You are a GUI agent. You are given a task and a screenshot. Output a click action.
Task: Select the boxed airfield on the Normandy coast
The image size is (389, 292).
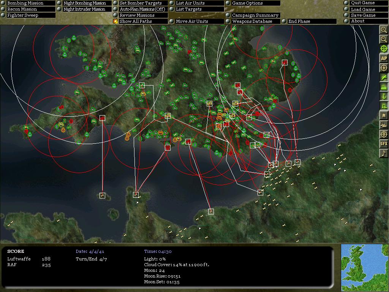coord(211,211)
